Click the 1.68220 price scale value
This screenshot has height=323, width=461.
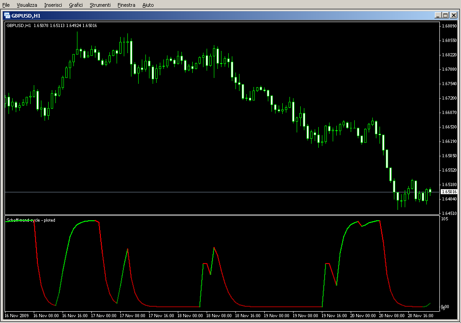click(x=450, y=55)
